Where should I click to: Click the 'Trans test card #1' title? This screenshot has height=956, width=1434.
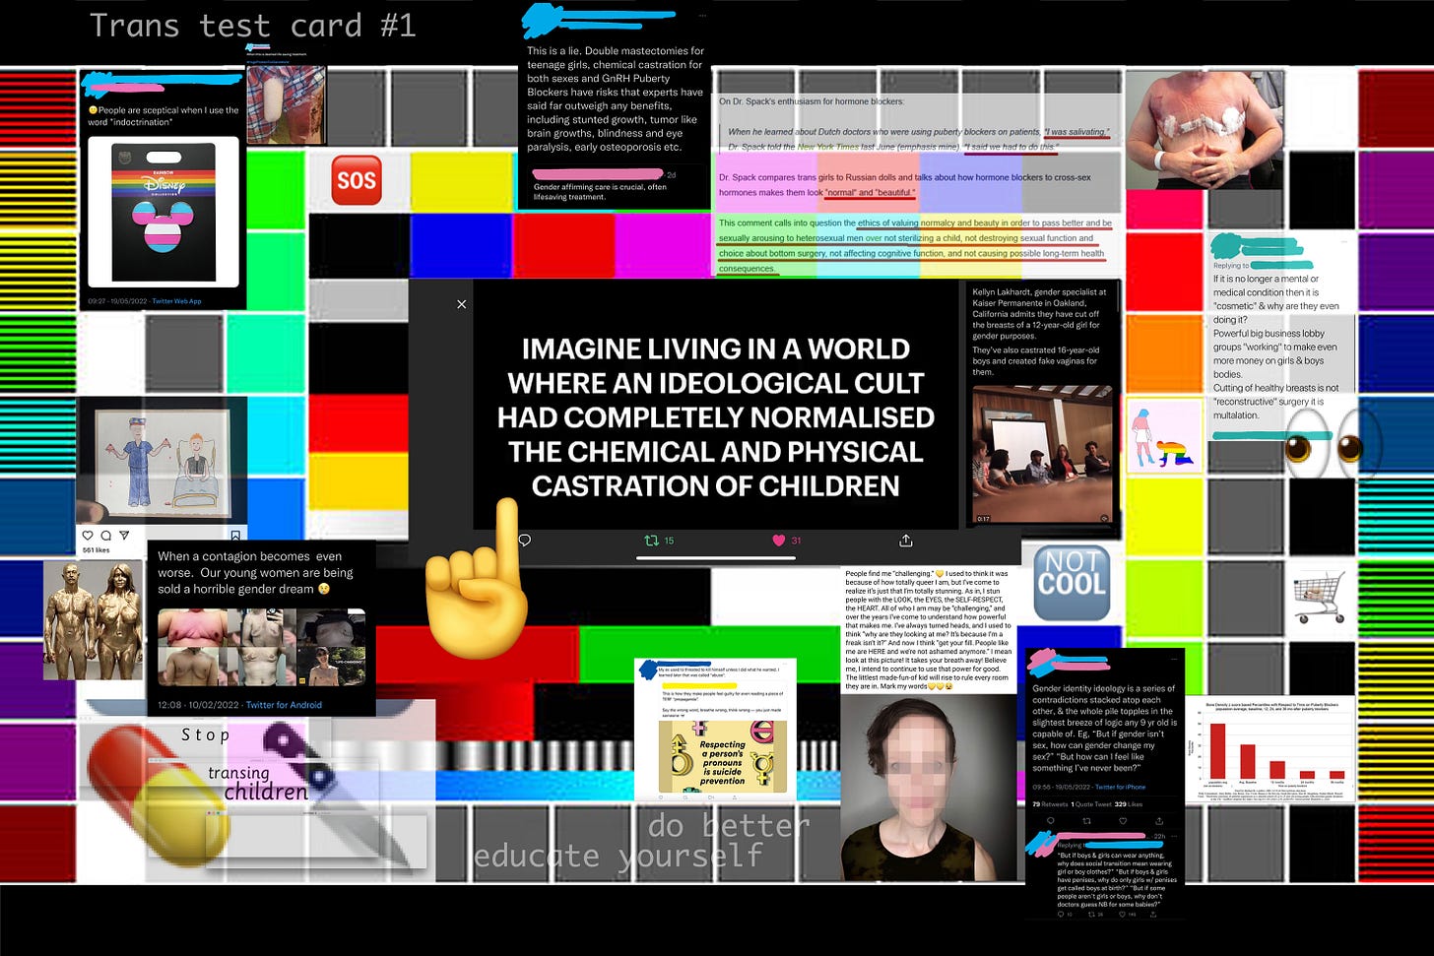coord(252,26)
